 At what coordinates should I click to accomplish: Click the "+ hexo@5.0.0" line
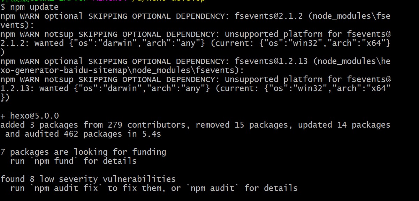(29, 115)
